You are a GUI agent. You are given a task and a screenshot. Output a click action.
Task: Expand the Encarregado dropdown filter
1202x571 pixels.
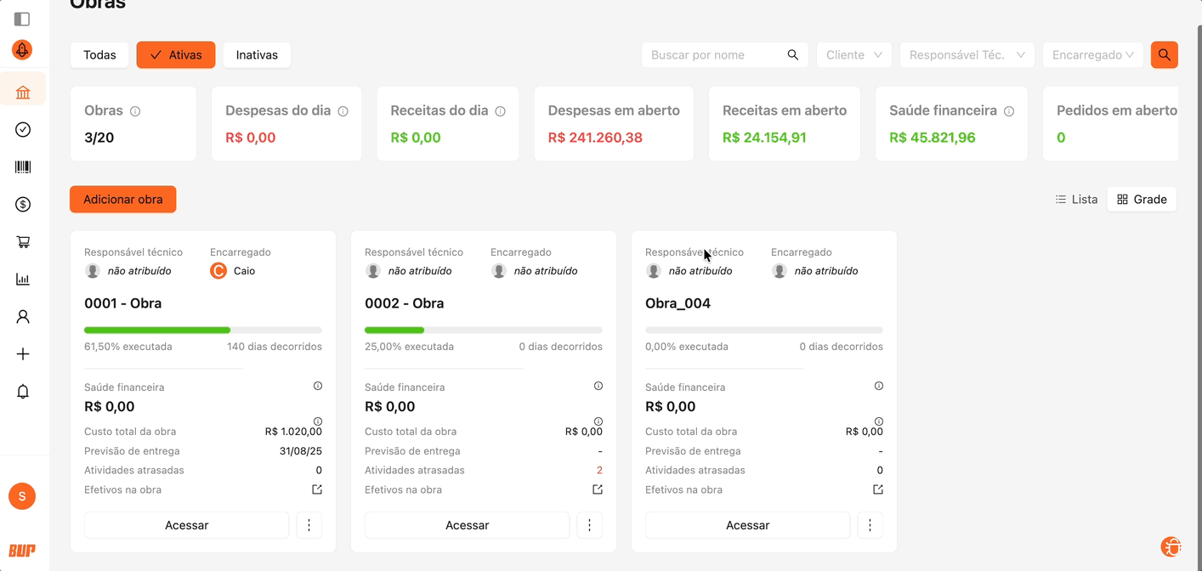coord(1092,55)
